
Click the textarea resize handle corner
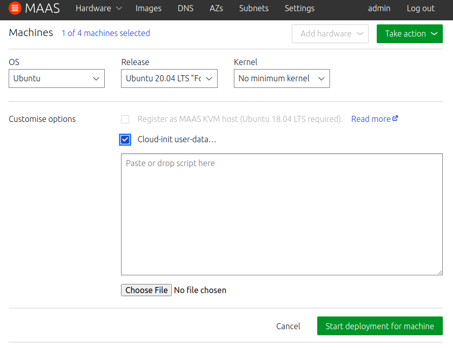439,272
